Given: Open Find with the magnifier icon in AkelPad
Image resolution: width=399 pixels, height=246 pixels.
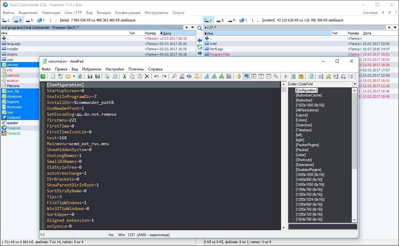Looking at the screenshot, I should click(x=174, y=76).
